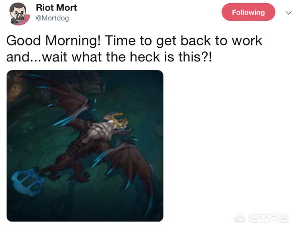The height and width of the screenshot is (228, 294).
Task: Open the attached creature image
Action: tap(85, 145)
